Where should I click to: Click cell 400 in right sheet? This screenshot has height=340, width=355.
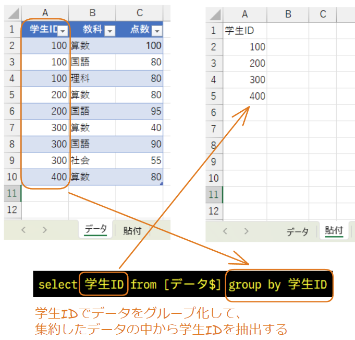(244, 96)
